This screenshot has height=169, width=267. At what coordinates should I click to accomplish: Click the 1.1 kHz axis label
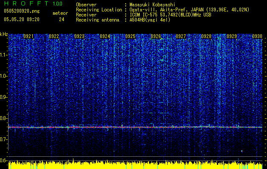pos(4,55)
